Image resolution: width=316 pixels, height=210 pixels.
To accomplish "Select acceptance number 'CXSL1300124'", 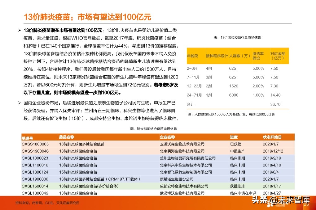I will [35, 172].
